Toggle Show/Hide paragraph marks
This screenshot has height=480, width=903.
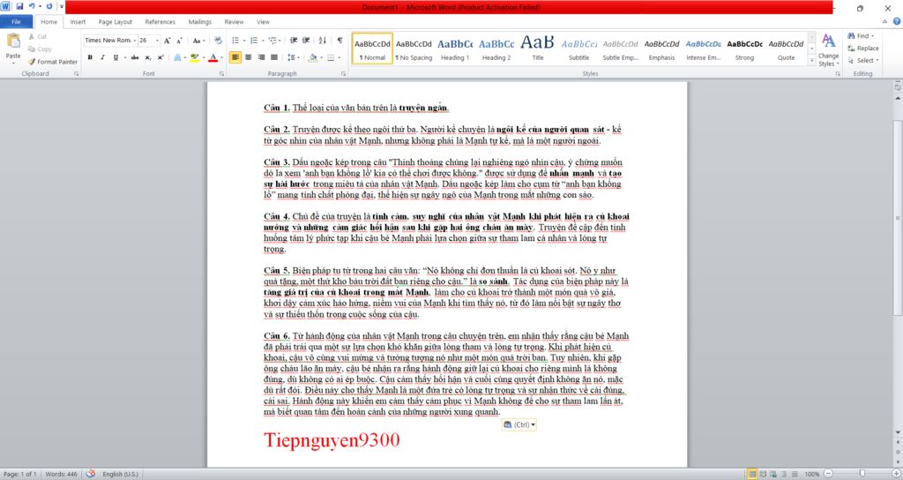(340, 41)
